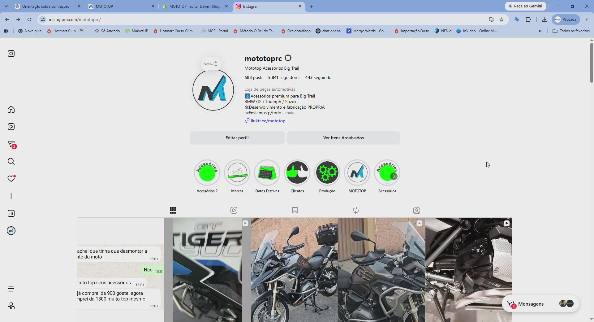Open a new browser tab
Screen dimensions: 594x322
311,6
